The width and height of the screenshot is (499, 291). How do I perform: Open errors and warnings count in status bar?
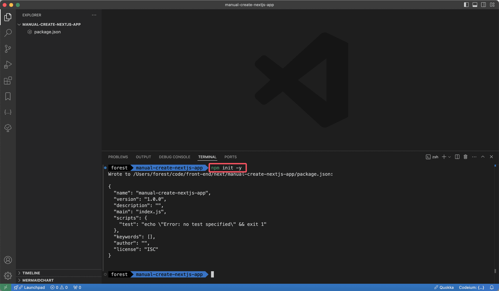click(59, 287)
